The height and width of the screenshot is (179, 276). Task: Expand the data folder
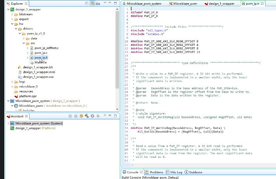tap(24, 38)
